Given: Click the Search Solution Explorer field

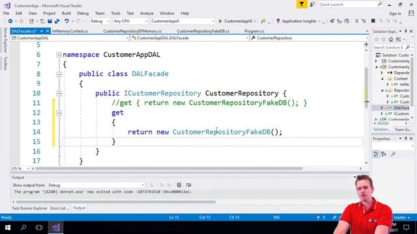Looking at the screenshot, I should pyautogui.click(x=392, y=47).
